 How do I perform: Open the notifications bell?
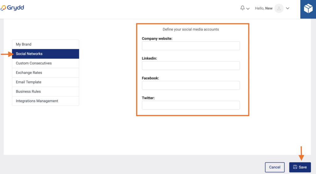pyautogui.click(x=243, y=8)
